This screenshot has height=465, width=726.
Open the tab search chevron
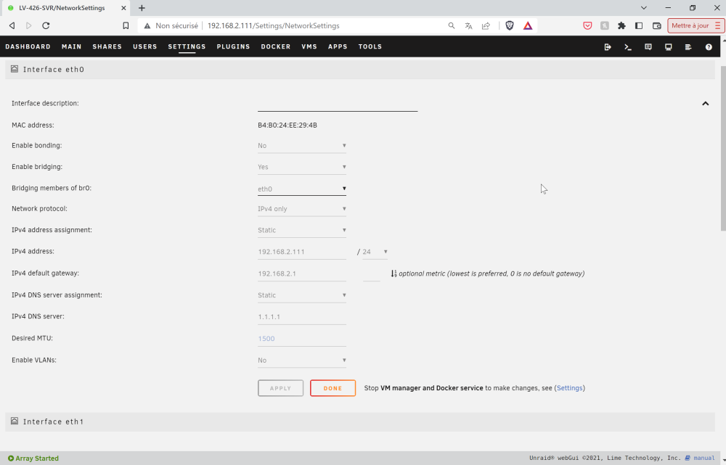point(643,8)
